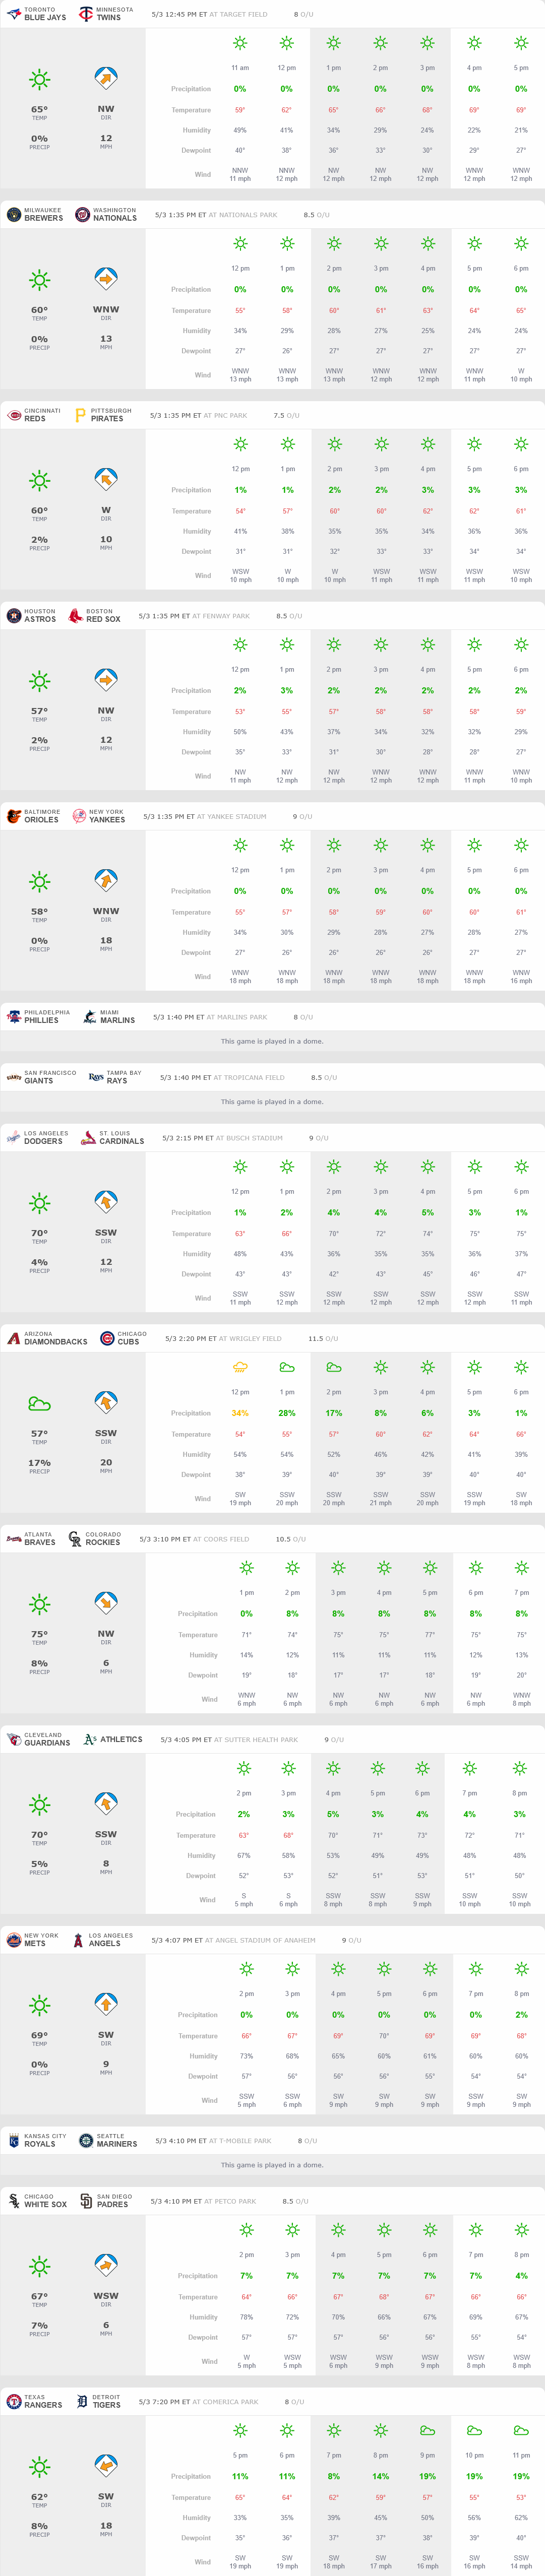
Task: Click the Los Angeles Angels team logo
Action: 78,1940
